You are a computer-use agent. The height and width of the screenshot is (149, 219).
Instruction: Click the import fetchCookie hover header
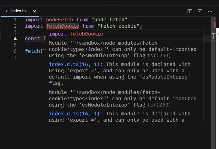76,34
